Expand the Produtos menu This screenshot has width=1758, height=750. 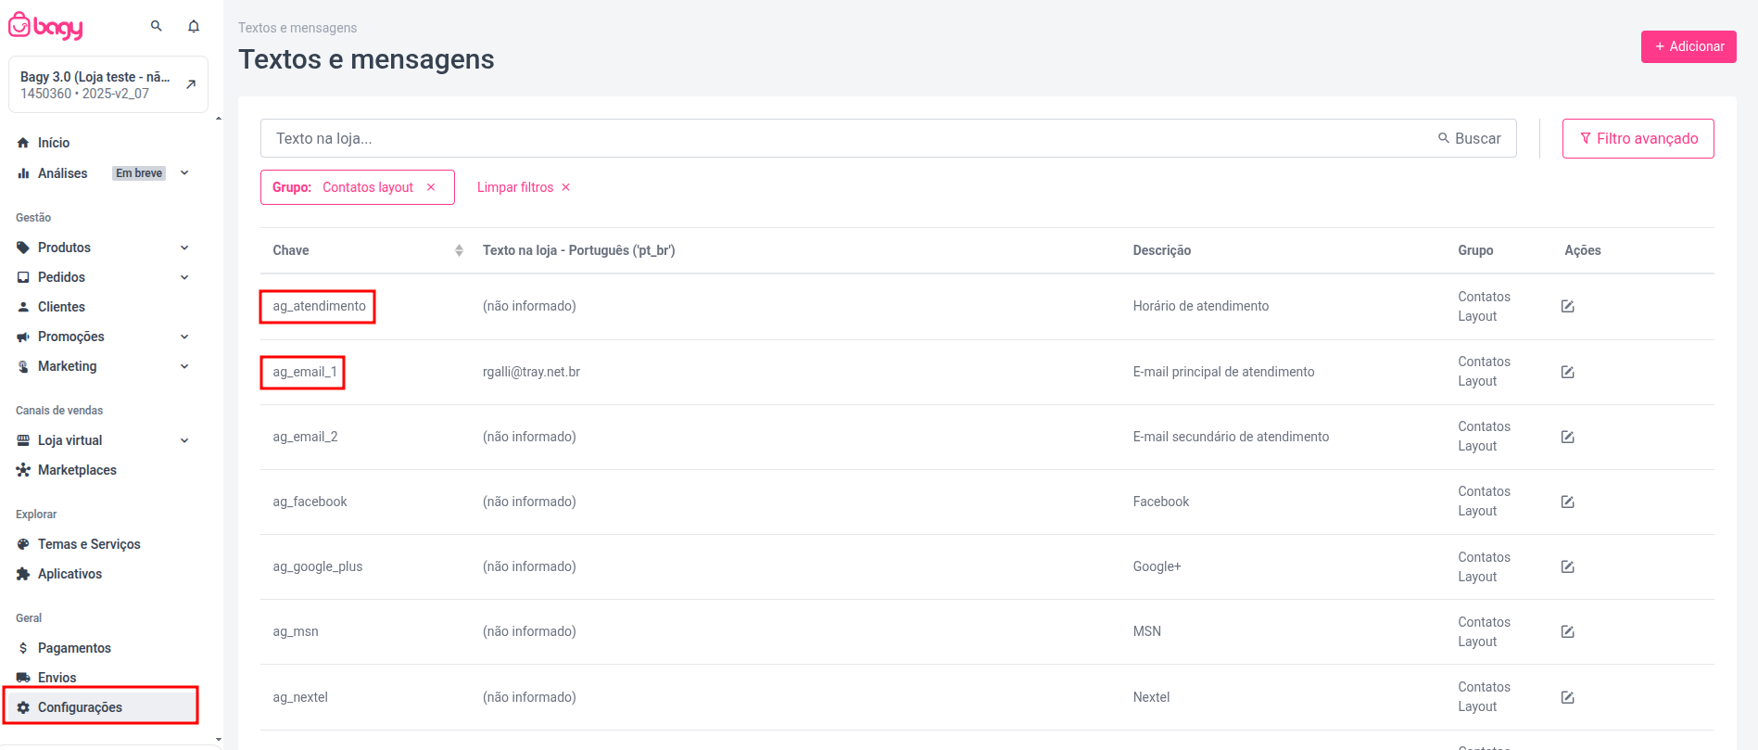click(x=184, y=248)
